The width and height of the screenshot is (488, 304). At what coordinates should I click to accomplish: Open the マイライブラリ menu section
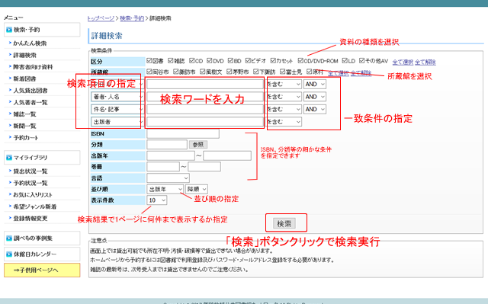coord(42,158)
